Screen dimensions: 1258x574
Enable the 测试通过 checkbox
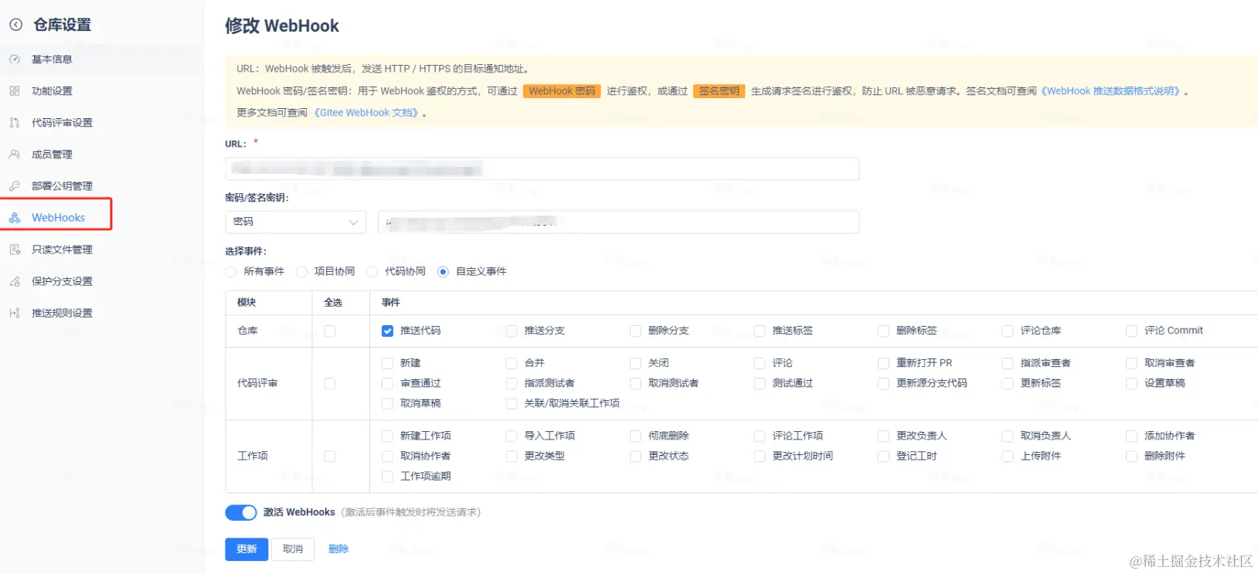(x=760, y=383)
